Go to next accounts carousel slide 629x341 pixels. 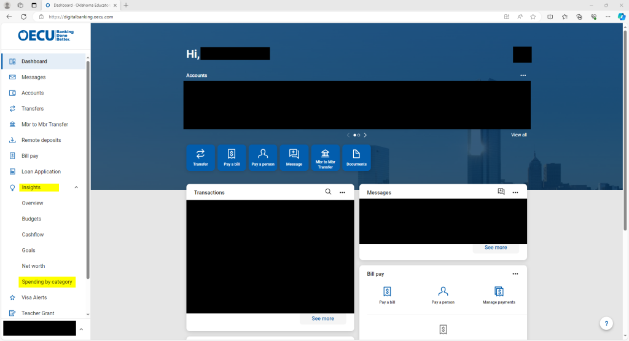(x=365, y=135)
